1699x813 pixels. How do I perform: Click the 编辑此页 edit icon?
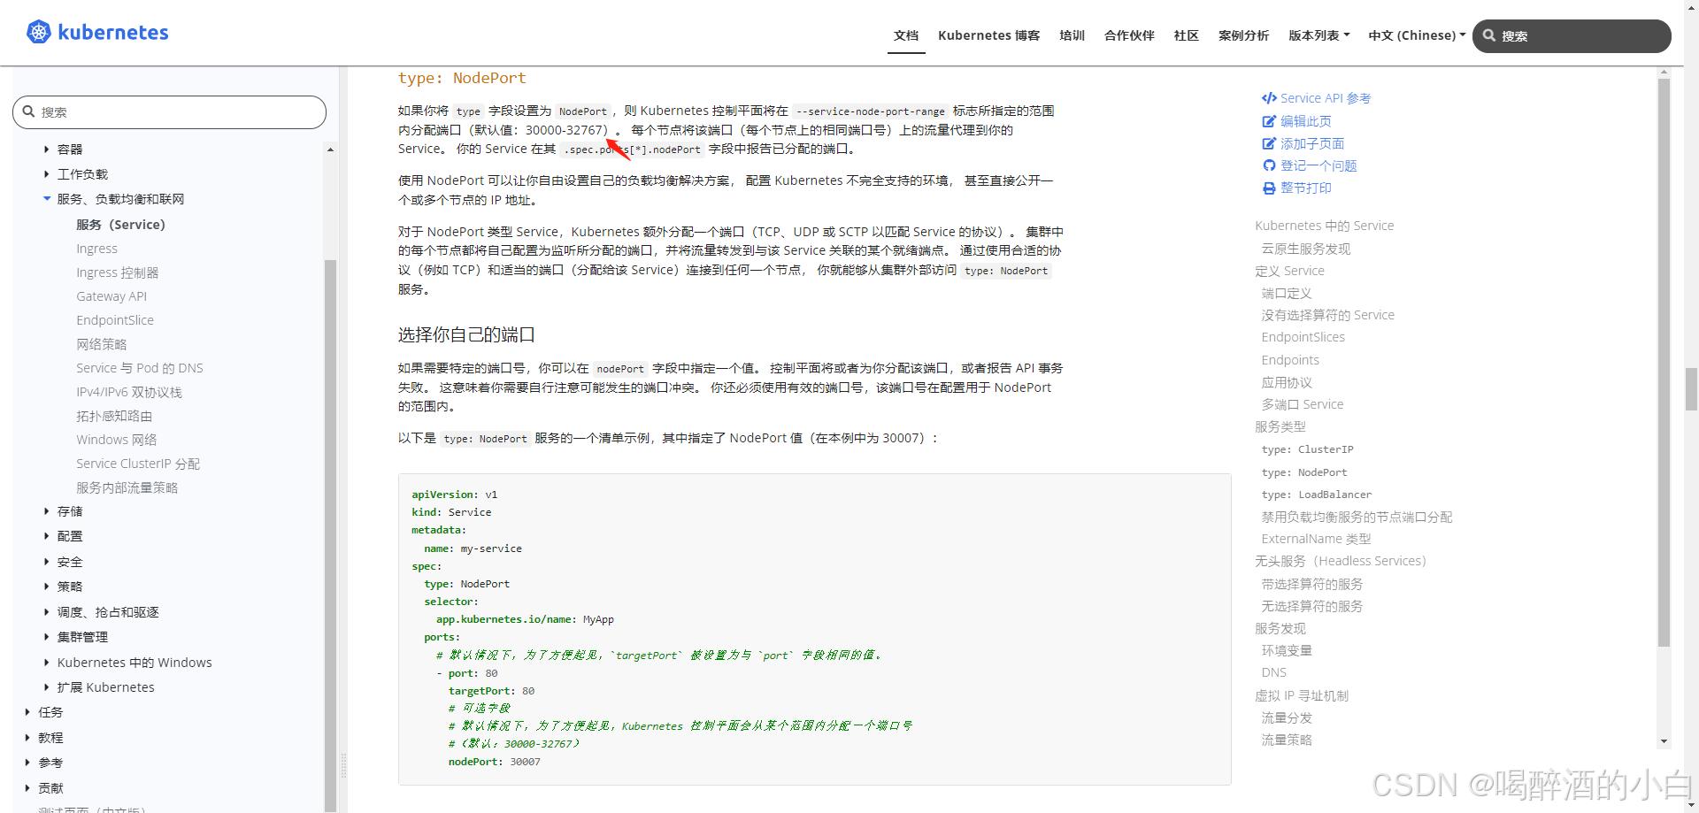coord(1269,121)
